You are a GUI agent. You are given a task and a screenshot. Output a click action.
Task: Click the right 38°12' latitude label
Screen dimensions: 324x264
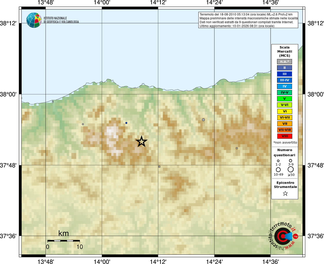316,23
